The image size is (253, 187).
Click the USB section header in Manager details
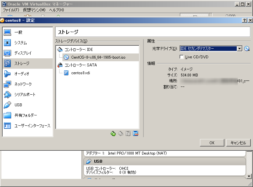click(x=165, y=161)
